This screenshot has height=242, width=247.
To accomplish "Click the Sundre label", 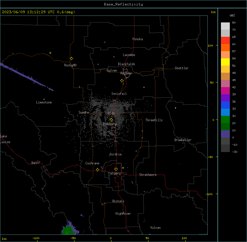I will click(x=84, y=112).
